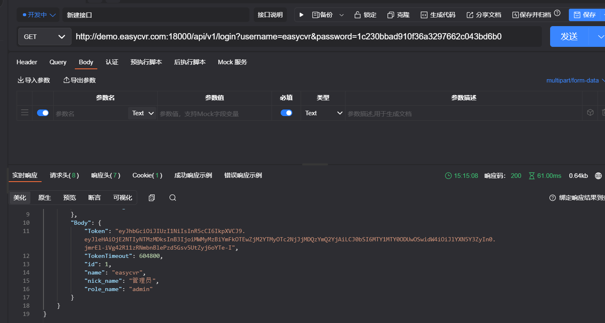Open the Cookie response tab
Viewport: 605px width, 323px height.
pyautogui.click(x=148, y=175)
